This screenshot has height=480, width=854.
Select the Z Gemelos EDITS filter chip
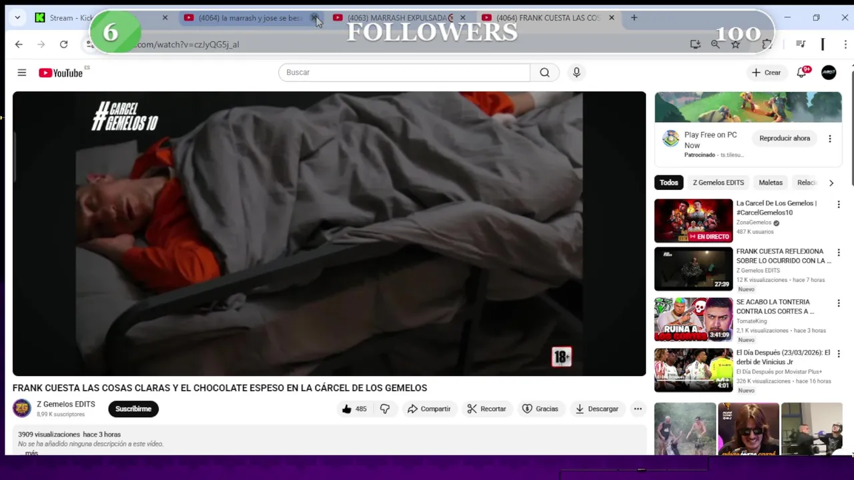tap(718, 183)
